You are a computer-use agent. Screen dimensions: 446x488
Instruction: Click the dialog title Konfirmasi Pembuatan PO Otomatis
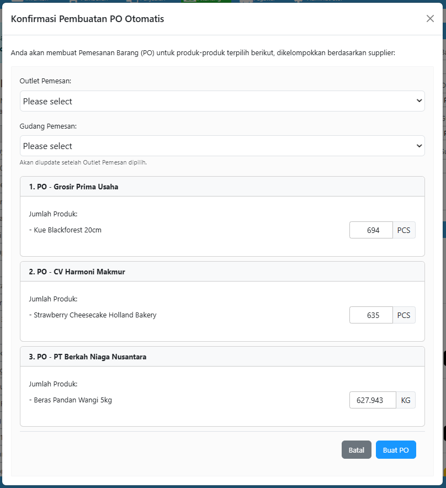tap(87, 19)
